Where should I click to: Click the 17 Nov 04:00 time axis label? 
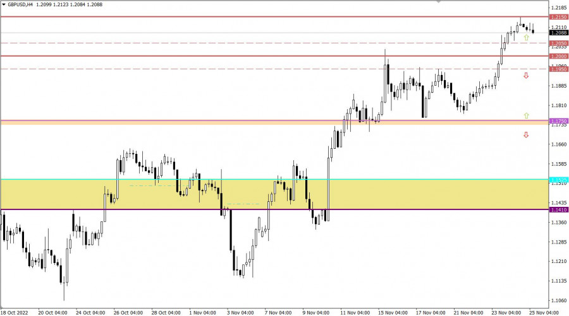click(x=431, y=312)
